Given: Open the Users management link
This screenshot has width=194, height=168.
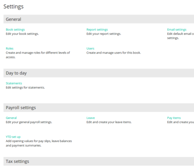Looking at the screenshot, I should click(x=90, y=48).
